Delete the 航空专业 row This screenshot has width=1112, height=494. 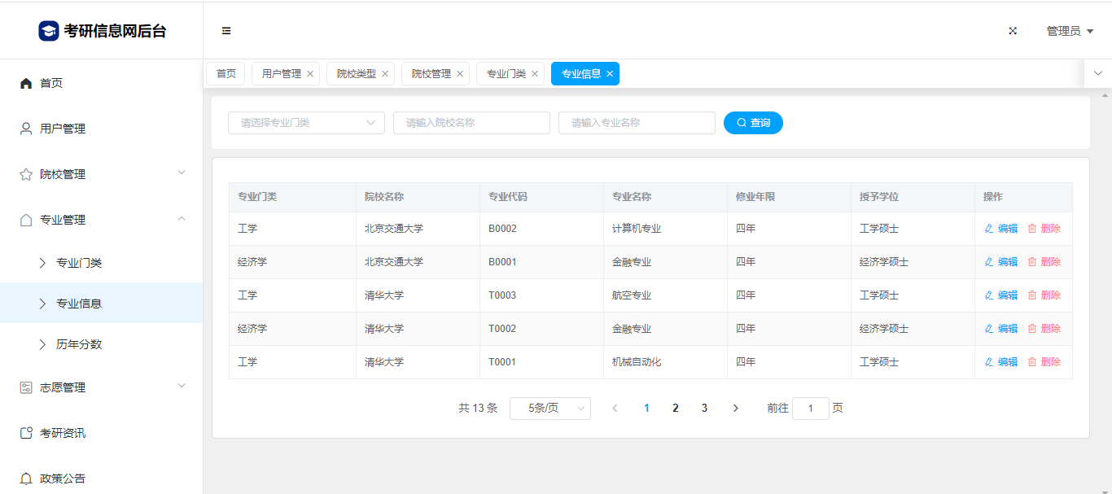pyautogui.click(x=1044, y=295)
